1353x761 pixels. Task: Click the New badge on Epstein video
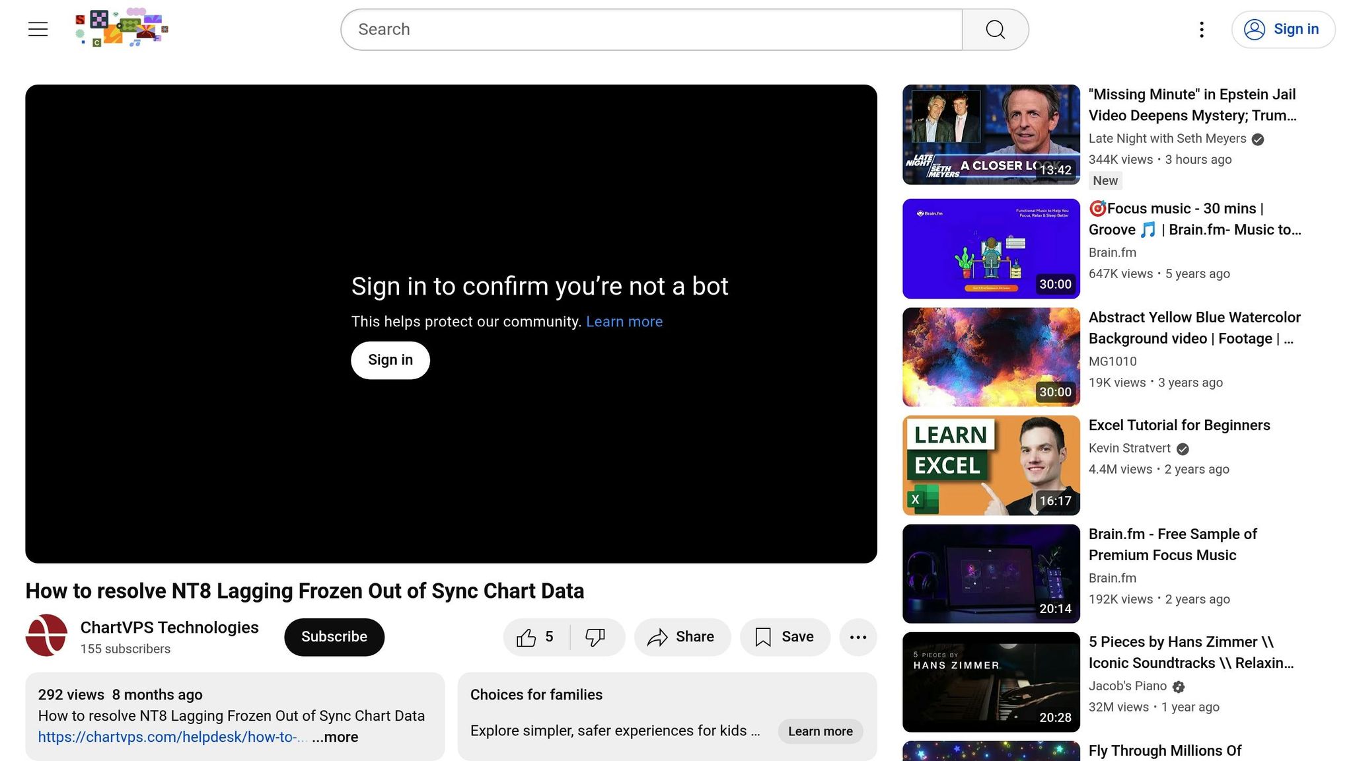(x=1105, y=181)
